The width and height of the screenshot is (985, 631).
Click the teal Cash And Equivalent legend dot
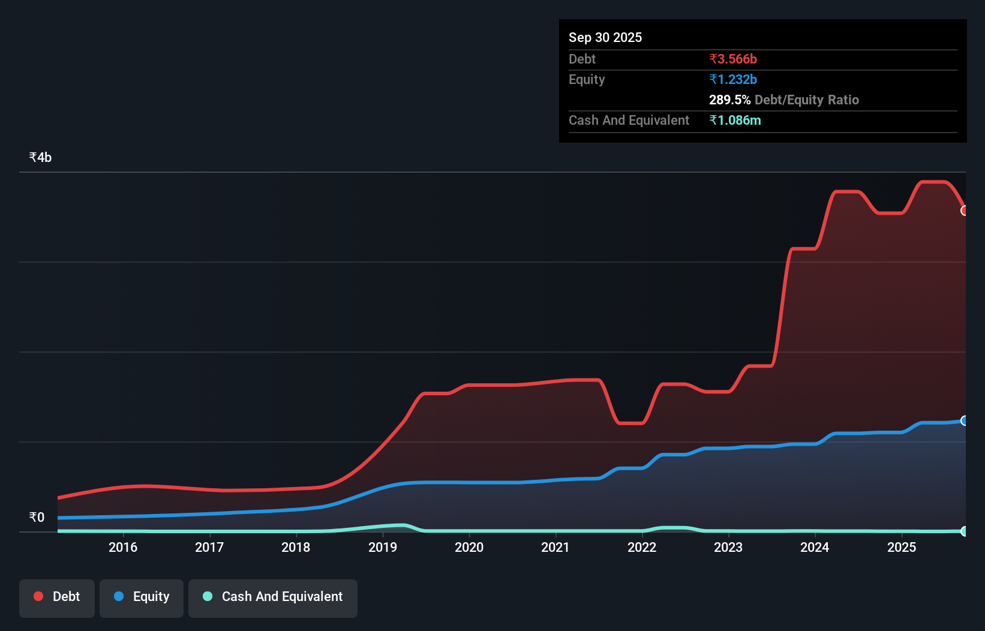(x=207, y=597)
